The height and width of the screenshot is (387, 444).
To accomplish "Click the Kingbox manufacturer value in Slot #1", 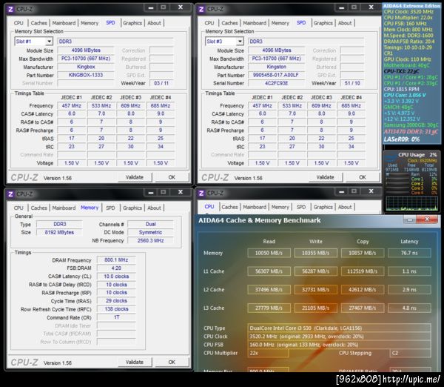I will pos(86,67).
